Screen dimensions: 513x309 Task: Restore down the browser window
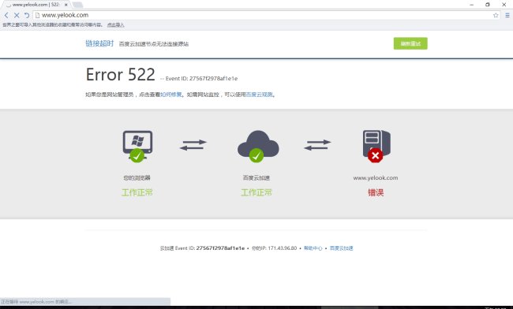tap(488, 5)
